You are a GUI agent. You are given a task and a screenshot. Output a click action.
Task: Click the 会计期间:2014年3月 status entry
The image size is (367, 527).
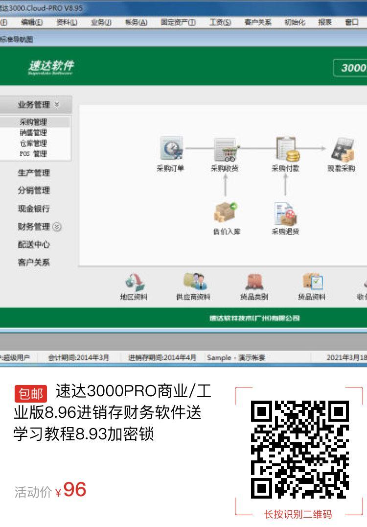[x=79, y=357]
